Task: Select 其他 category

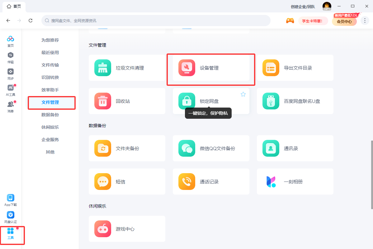Action: pyautogui.click(x=50, y=152)
